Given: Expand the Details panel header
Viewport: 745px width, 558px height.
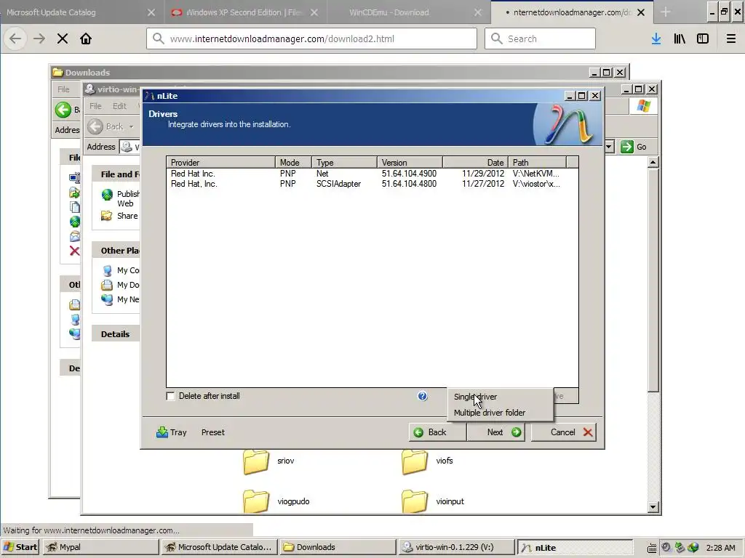Looking at the screenshot, I should (116, 334).
